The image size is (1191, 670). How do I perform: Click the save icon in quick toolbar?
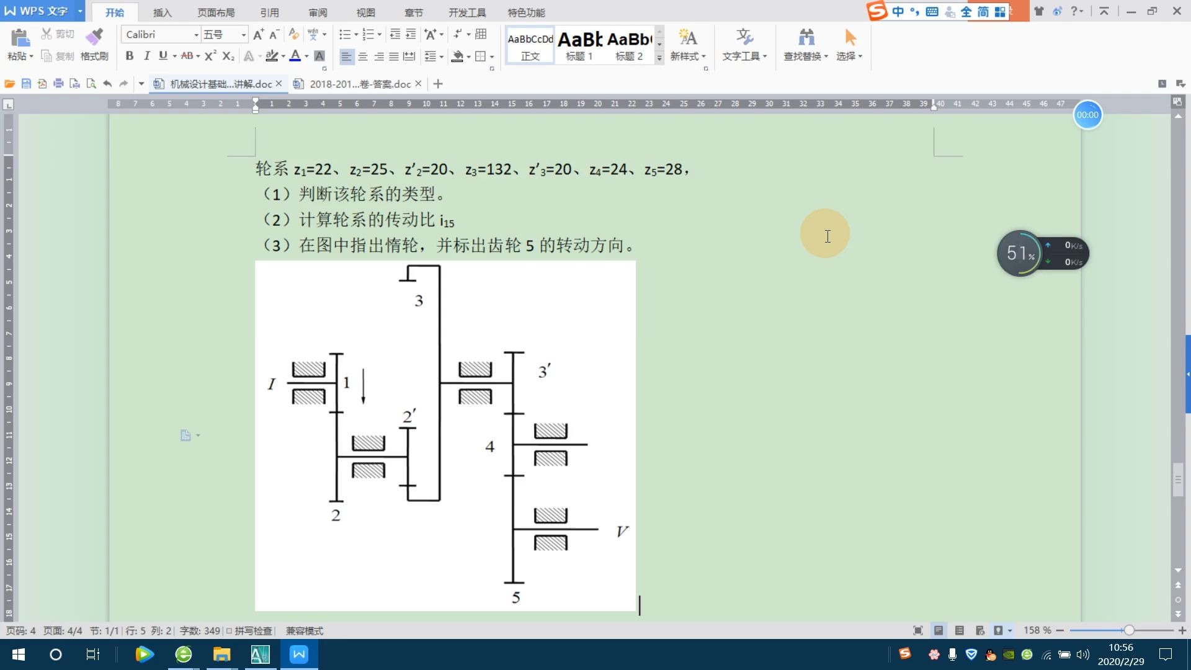pyautogui.click(x=26, y=84)
